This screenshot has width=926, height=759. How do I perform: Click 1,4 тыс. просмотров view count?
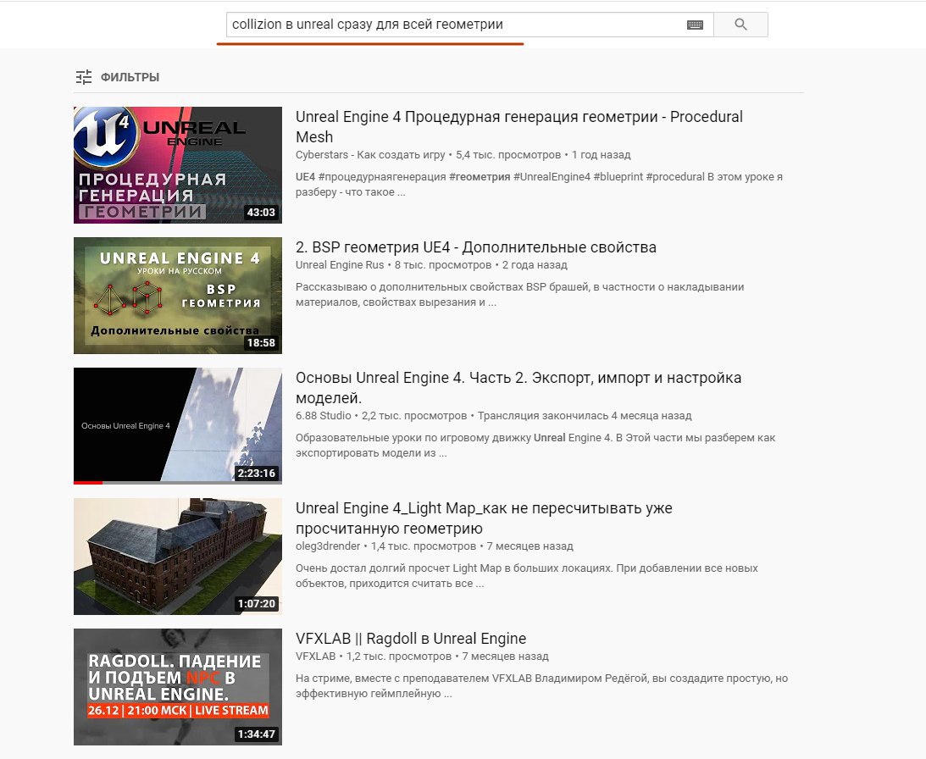tap(423, 546)
